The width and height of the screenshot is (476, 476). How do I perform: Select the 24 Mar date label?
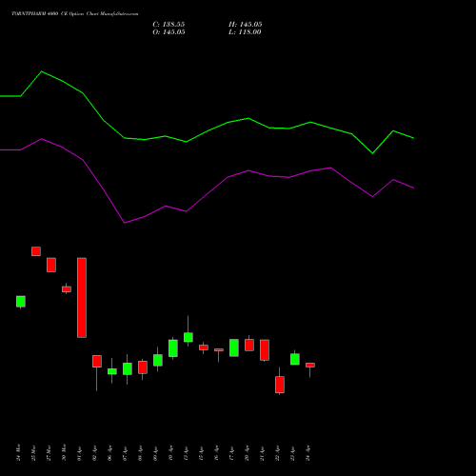[18, 452]
